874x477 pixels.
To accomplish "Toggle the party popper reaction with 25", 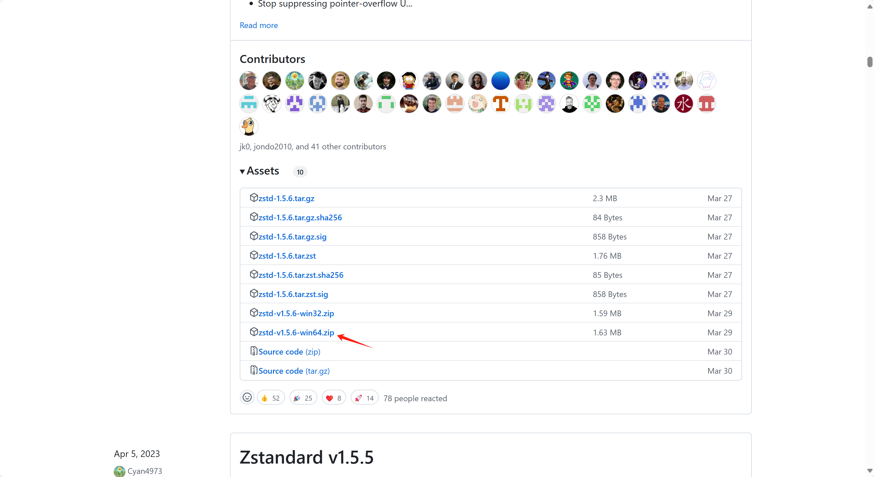I will click(x=303, y=398).
